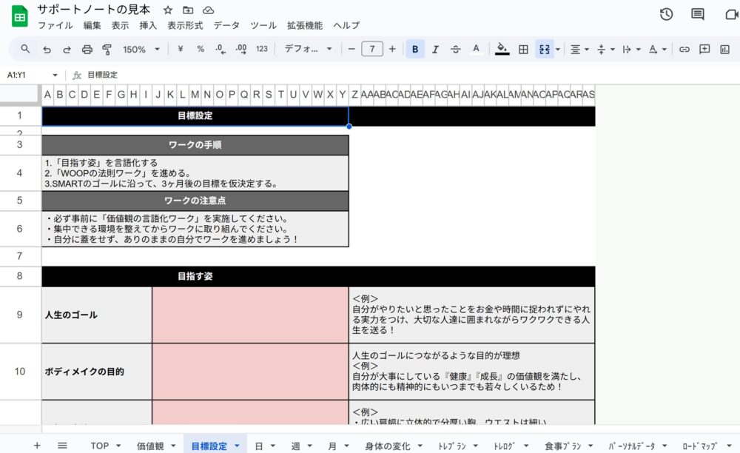Insert a link using chain icon
This screenshot has height=453, width=740.
click(684, 49)
